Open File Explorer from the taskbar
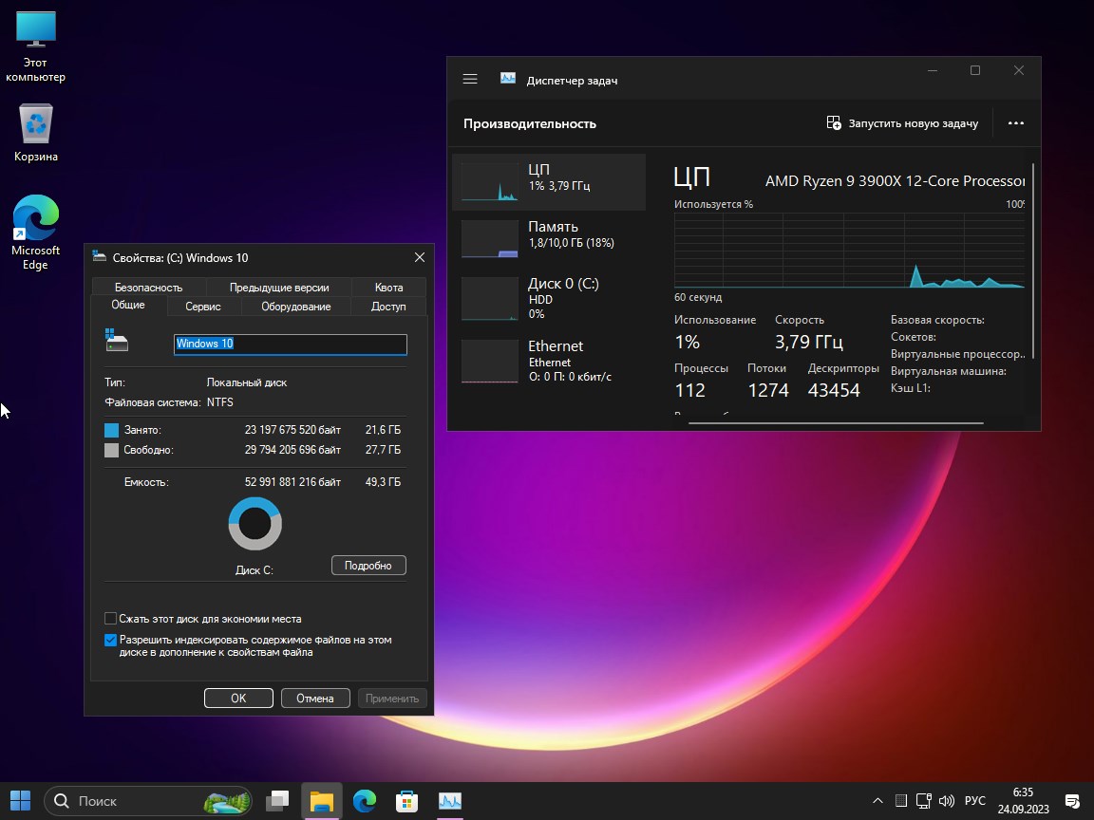This screenshot has width=1094, height=820. point(322,801)
